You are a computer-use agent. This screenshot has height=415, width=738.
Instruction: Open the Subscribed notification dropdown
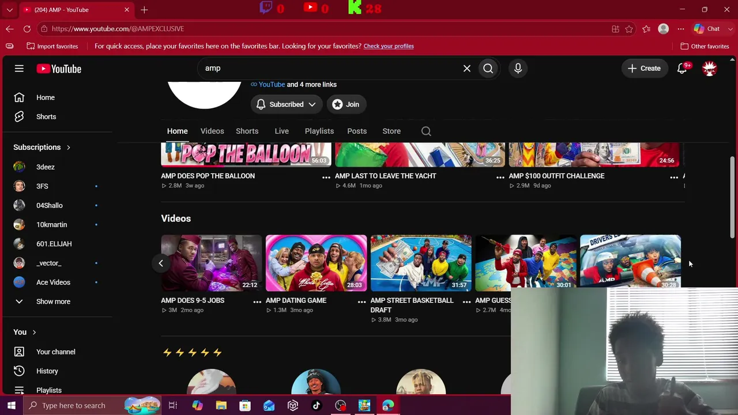(287, 104)
